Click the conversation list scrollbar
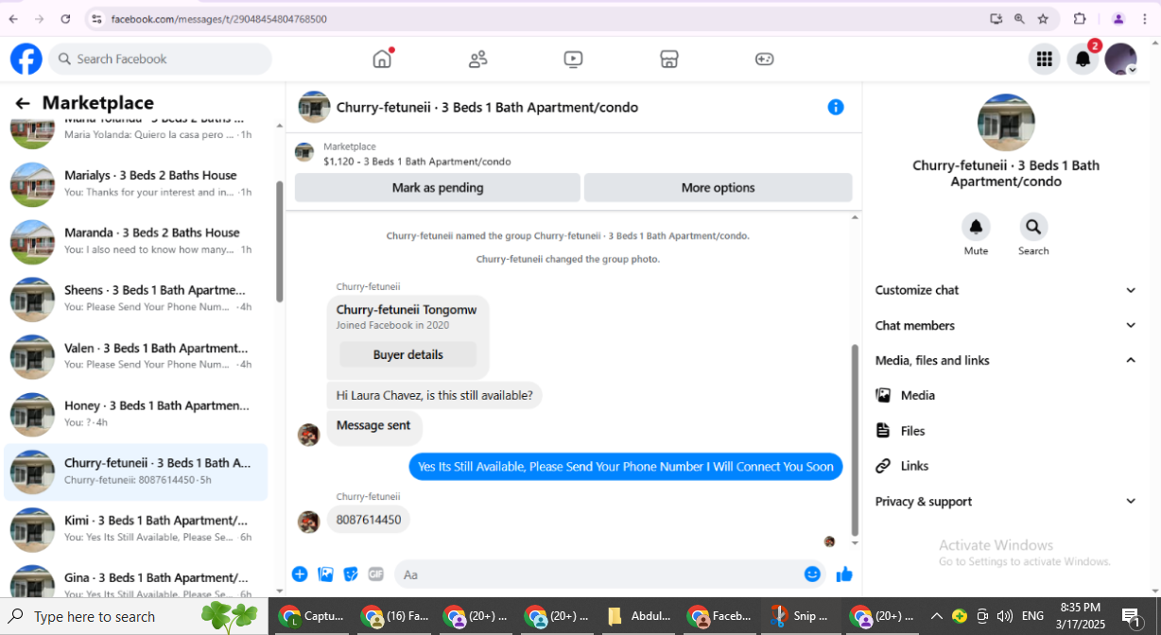Screen dimensions: 1161x635 tap(279, 241)
